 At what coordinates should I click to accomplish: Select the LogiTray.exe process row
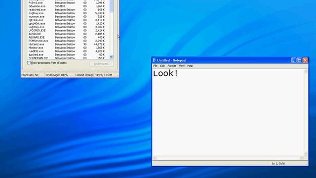[x=69, y=27]
